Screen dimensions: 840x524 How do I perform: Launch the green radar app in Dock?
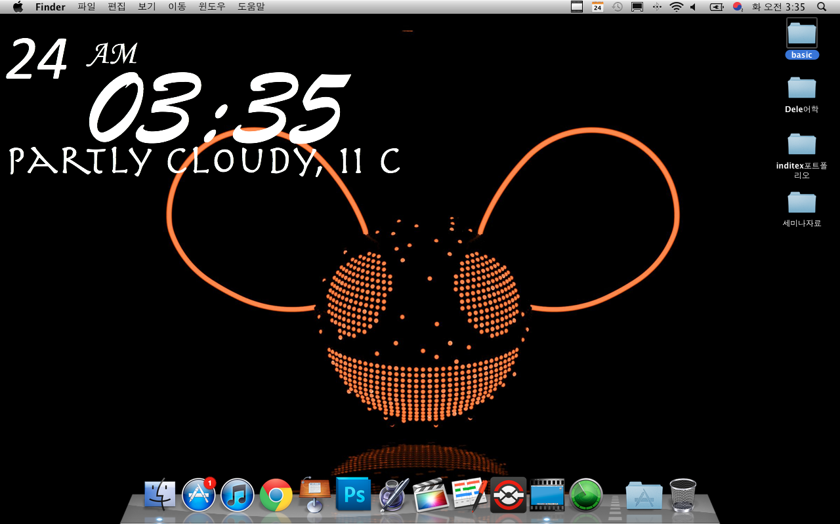point(586,495)
